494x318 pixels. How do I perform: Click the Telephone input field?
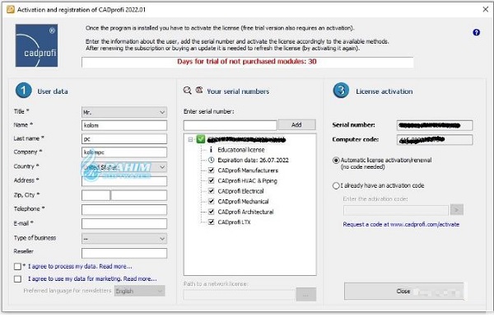point(124,209)
